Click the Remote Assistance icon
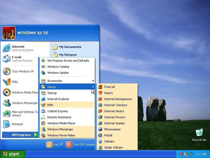210x158 pixels. (43, 117)
